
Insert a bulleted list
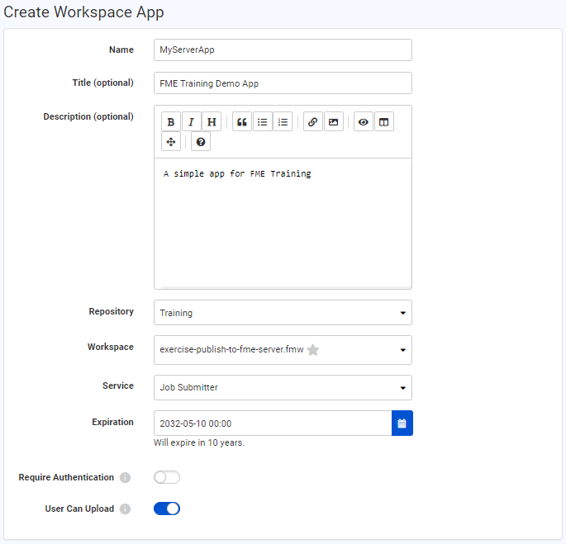263,122
